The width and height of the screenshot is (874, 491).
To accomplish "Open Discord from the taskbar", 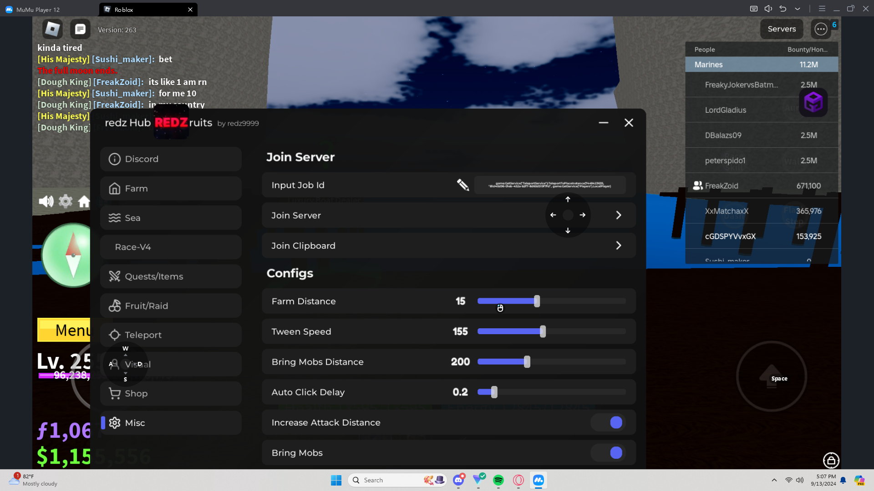I will pyautogui.click(x=458, y=480).
